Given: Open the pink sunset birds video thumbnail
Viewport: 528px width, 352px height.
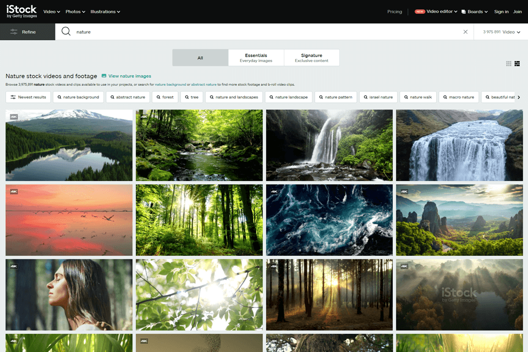Looking at the screenshot, I should [x=69, y=220].
